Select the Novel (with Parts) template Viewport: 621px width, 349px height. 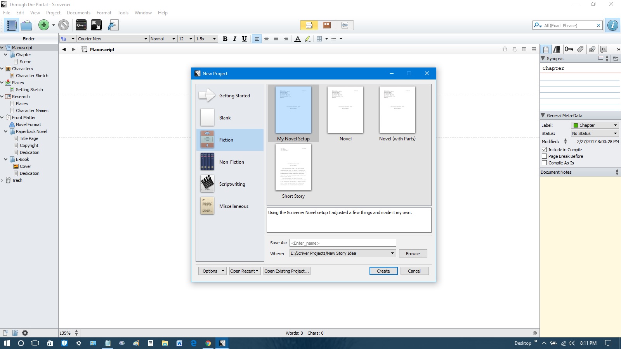397,114
